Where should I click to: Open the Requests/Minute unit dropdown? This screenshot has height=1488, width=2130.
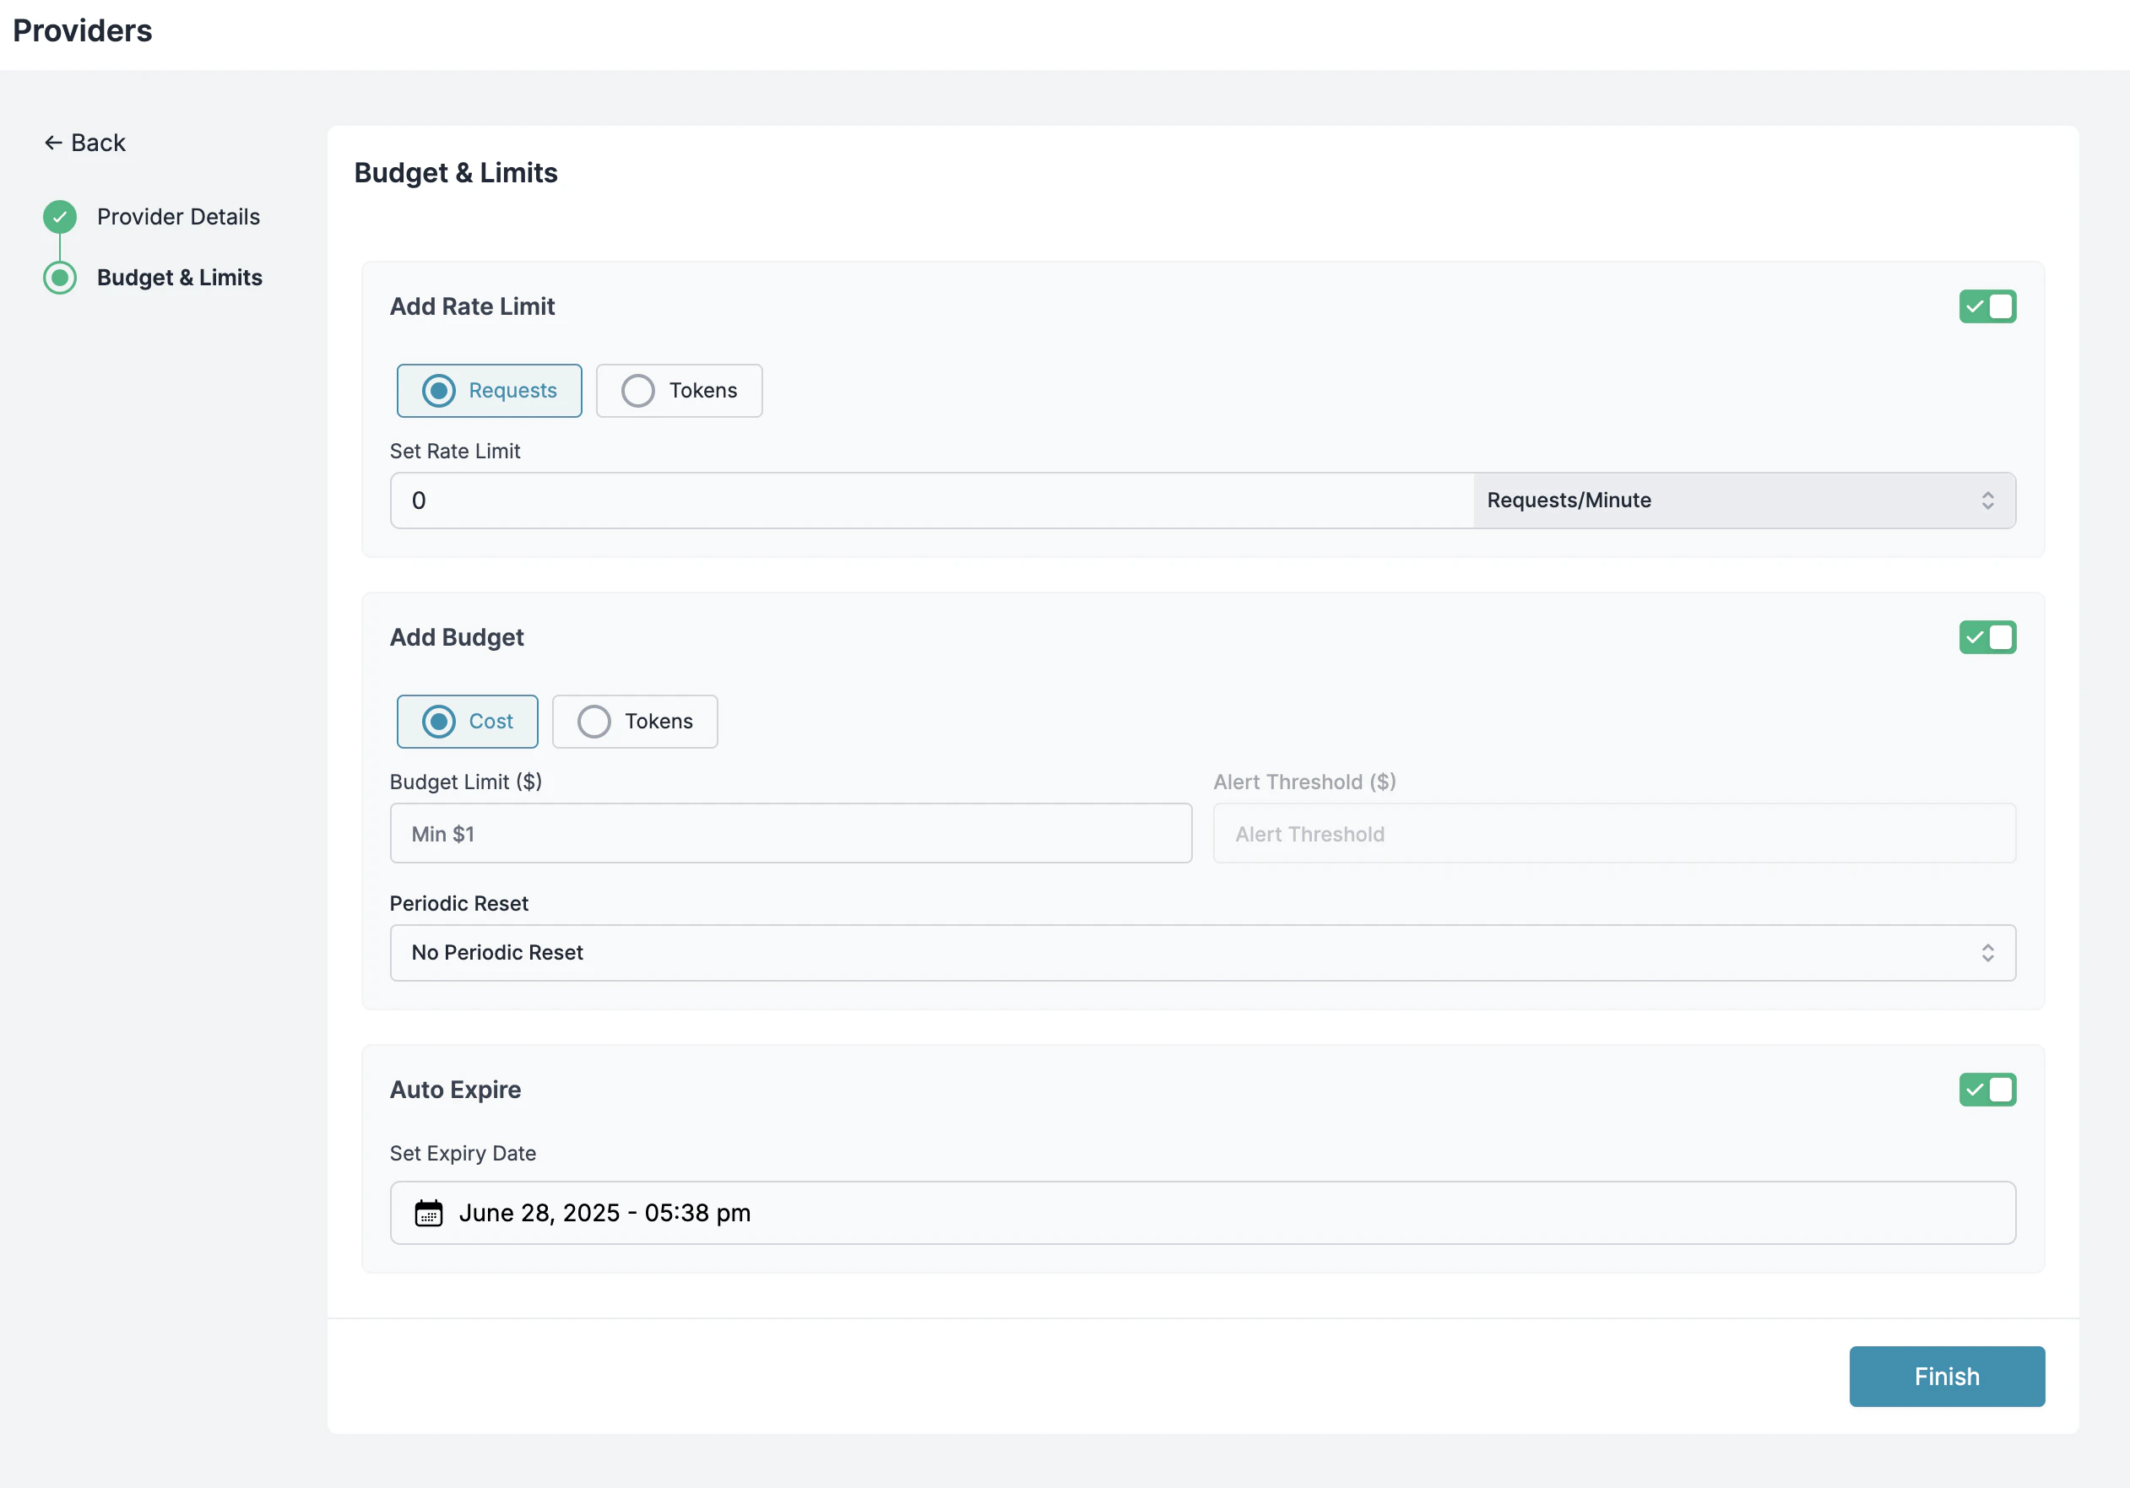(1743, 500)
